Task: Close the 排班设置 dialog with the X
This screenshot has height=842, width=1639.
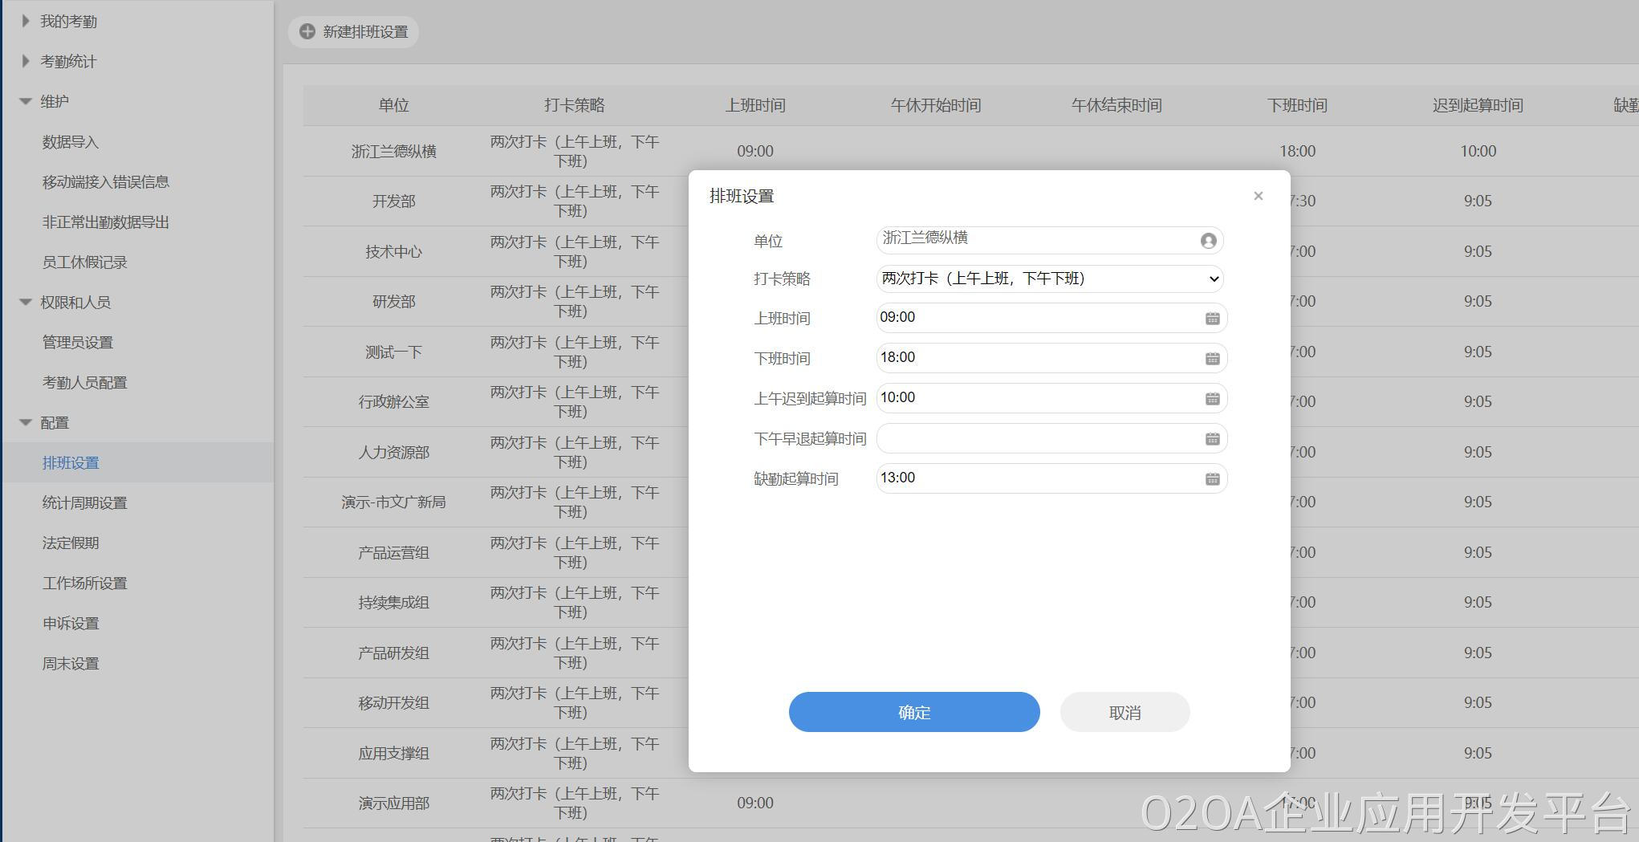Action: [1258, 196]
